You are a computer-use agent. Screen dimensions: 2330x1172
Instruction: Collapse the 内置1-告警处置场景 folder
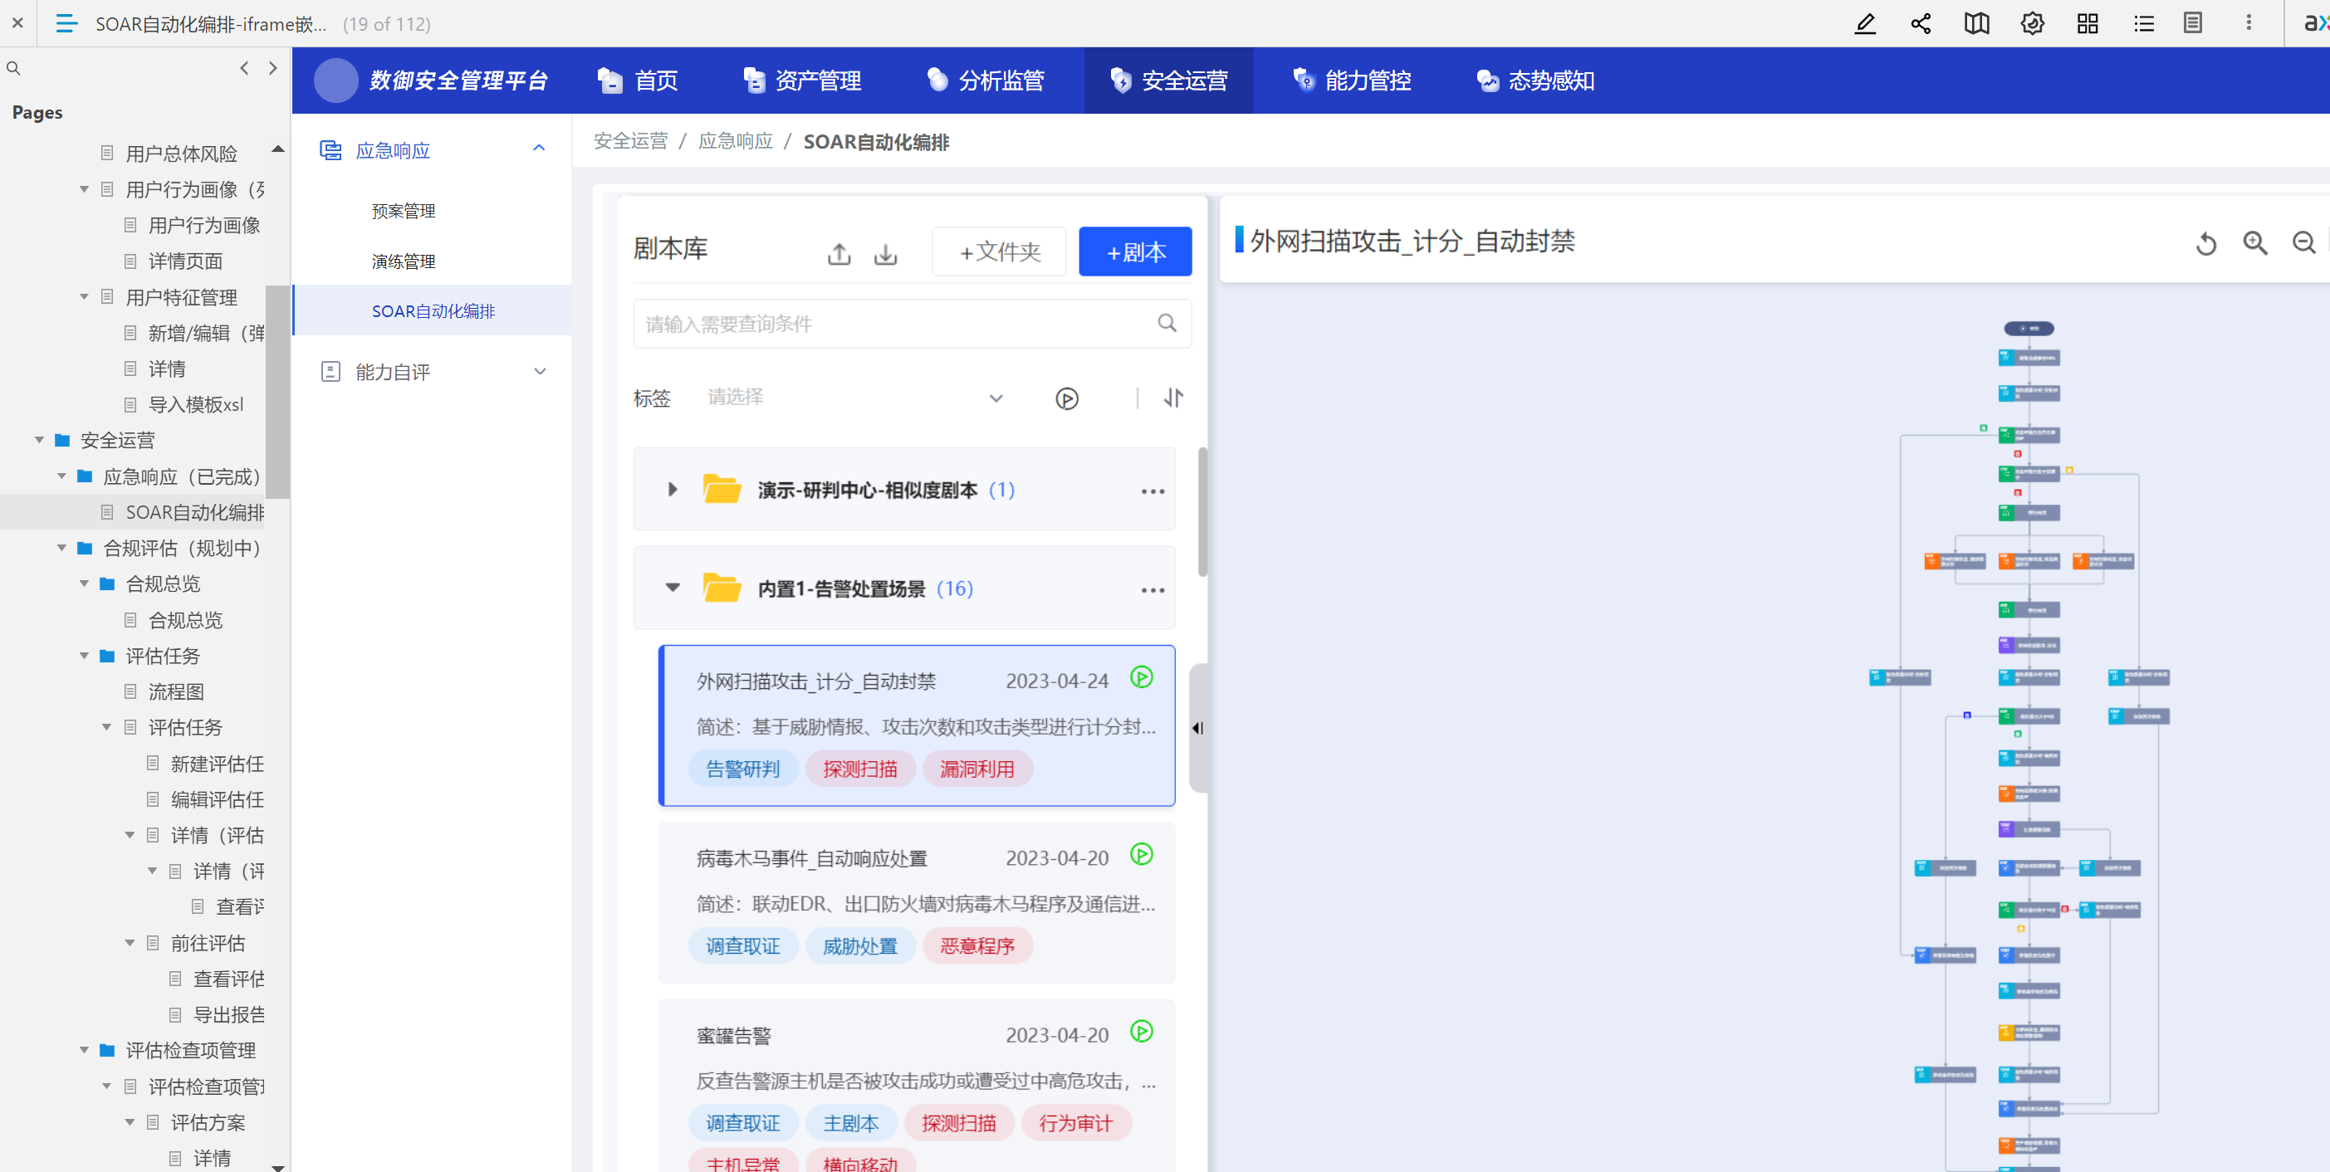coord(672,588)
